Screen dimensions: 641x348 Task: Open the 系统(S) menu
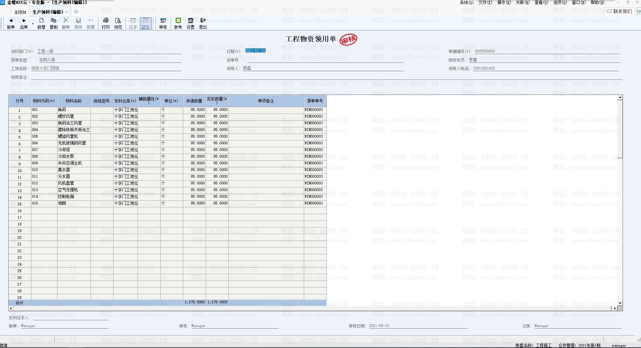point(466,2)
